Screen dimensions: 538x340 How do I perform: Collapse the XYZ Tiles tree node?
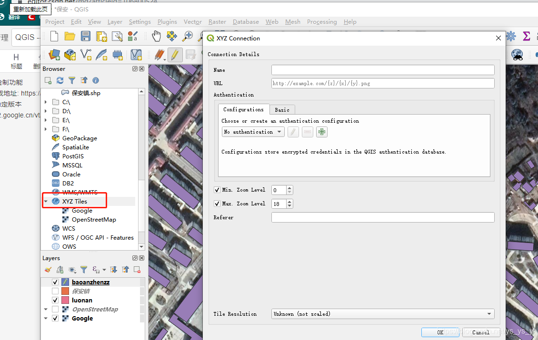click(46, 202)
